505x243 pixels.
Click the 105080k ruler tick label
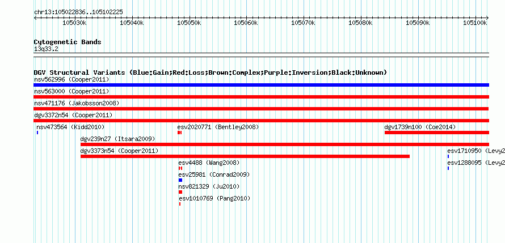(361, 23)
